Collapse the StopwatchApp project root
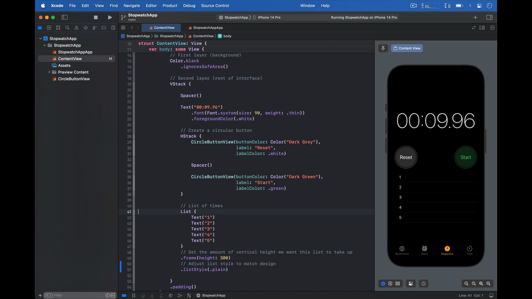Viewport: 532px width, 299px height. [x=40, y=39]
